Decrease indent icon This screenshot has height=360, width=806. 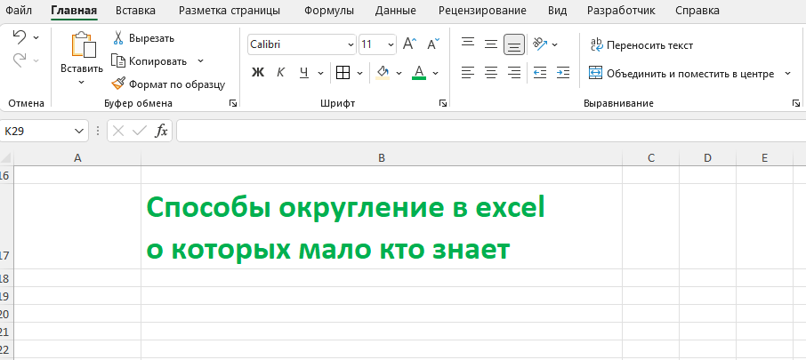540,73
